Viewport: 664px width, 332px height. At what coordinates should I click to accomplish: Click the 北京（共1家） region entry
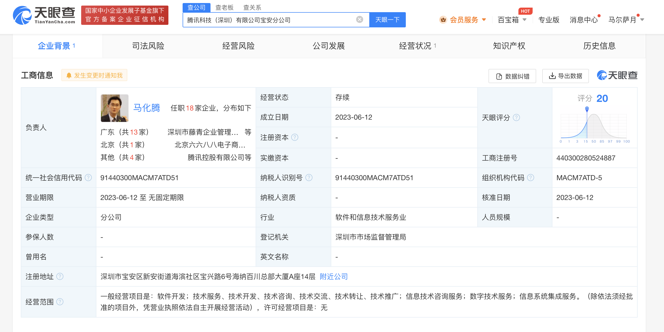pos(123,145)
